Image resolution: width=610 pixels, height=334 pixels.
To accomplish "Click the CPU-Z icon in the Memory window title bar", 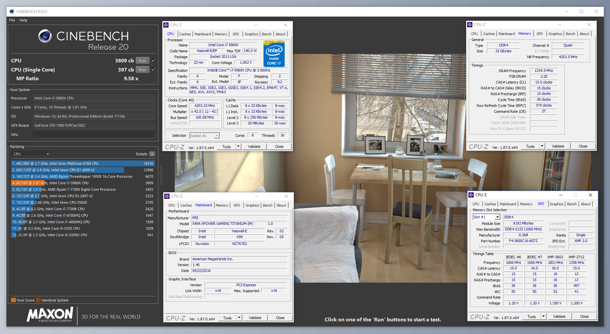I will click(x=470, y=25).
